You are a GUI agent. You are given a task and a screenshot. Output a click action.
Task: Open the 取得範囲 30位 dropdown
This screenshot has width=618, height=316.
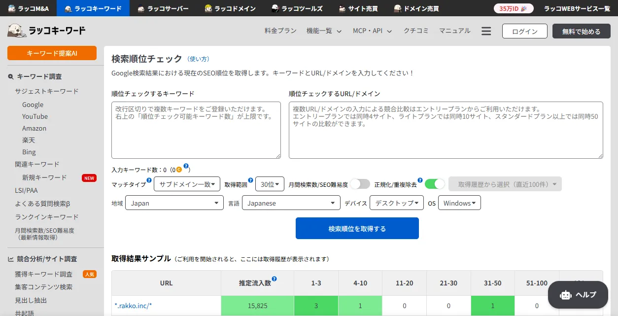270,184
